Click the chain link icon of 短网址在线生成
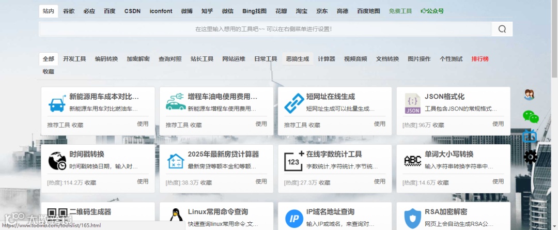This screenshot has width=558, height=230. [294, 103]
